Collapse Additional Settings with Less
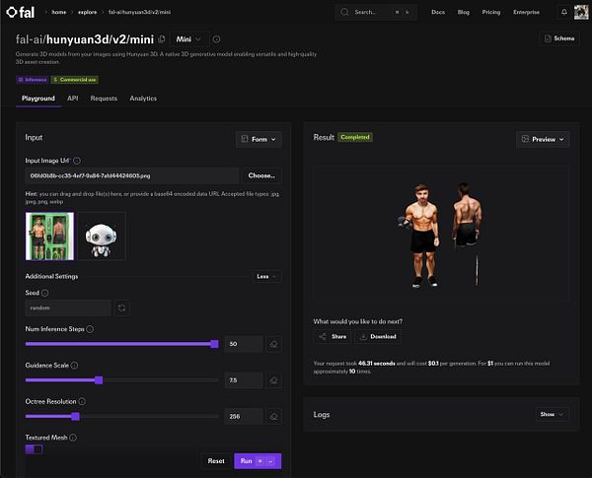This screenshot has height=478, width=592. pyautogui.click(x=266, y=277)
